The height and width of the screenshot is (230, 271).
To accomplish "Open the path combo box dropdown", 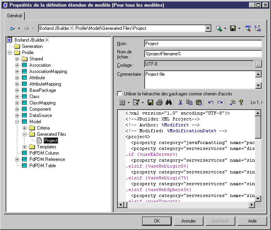I will (x=208, y=29).
